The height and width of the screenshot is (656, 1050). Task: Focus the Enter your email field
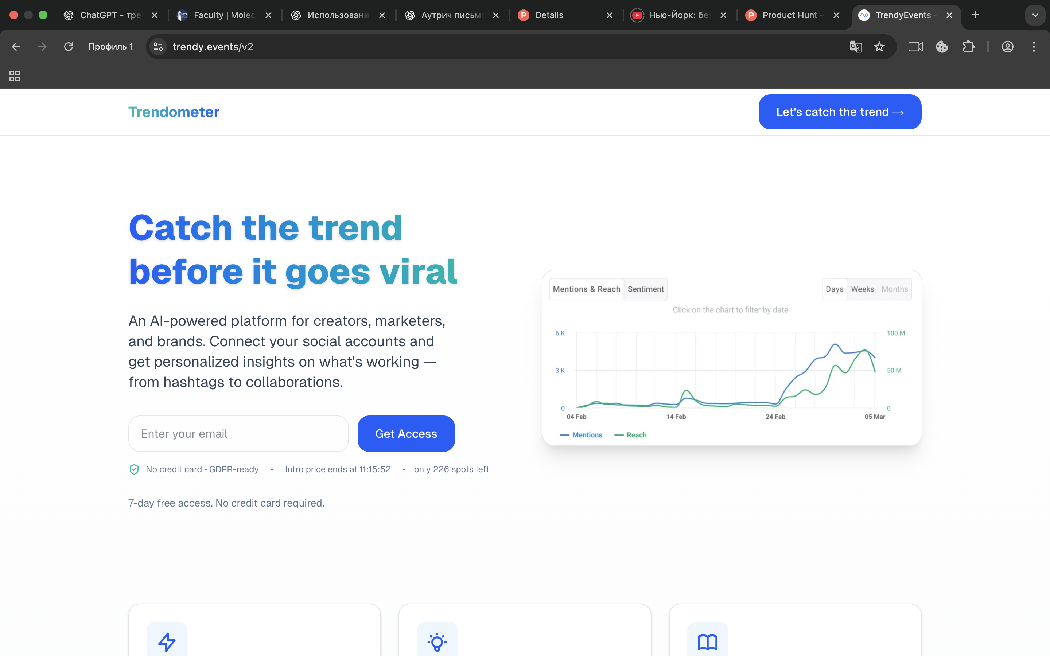pos(239,433)
